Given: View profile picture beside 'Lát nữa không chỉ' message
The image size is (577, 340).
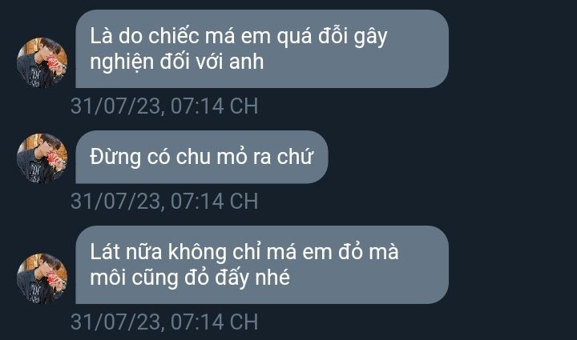Looking at the screenshot, I should coord(42,278).
